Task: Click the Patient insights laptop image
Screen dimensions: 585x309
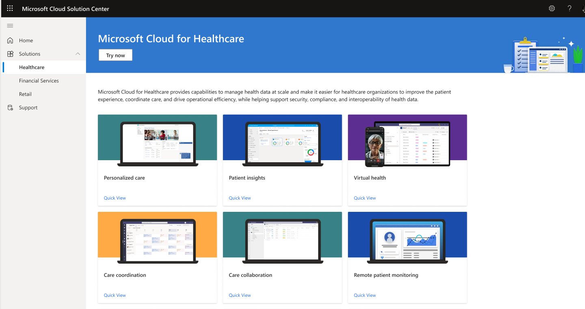Action: (x=283, y=143)
